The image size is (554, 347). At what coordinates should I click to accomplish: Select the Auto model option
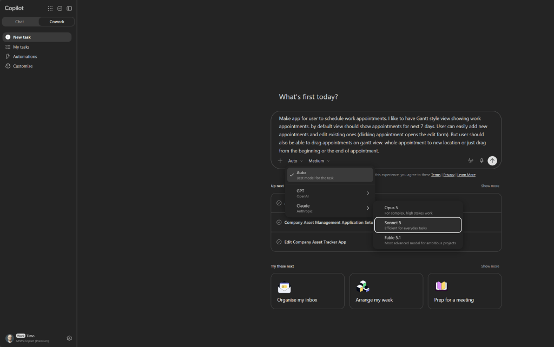pos(330,175)
